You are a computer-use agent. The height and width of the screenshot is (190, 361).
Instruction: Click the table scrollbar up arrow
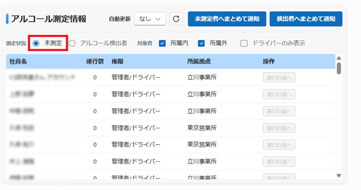coord(339,58)
